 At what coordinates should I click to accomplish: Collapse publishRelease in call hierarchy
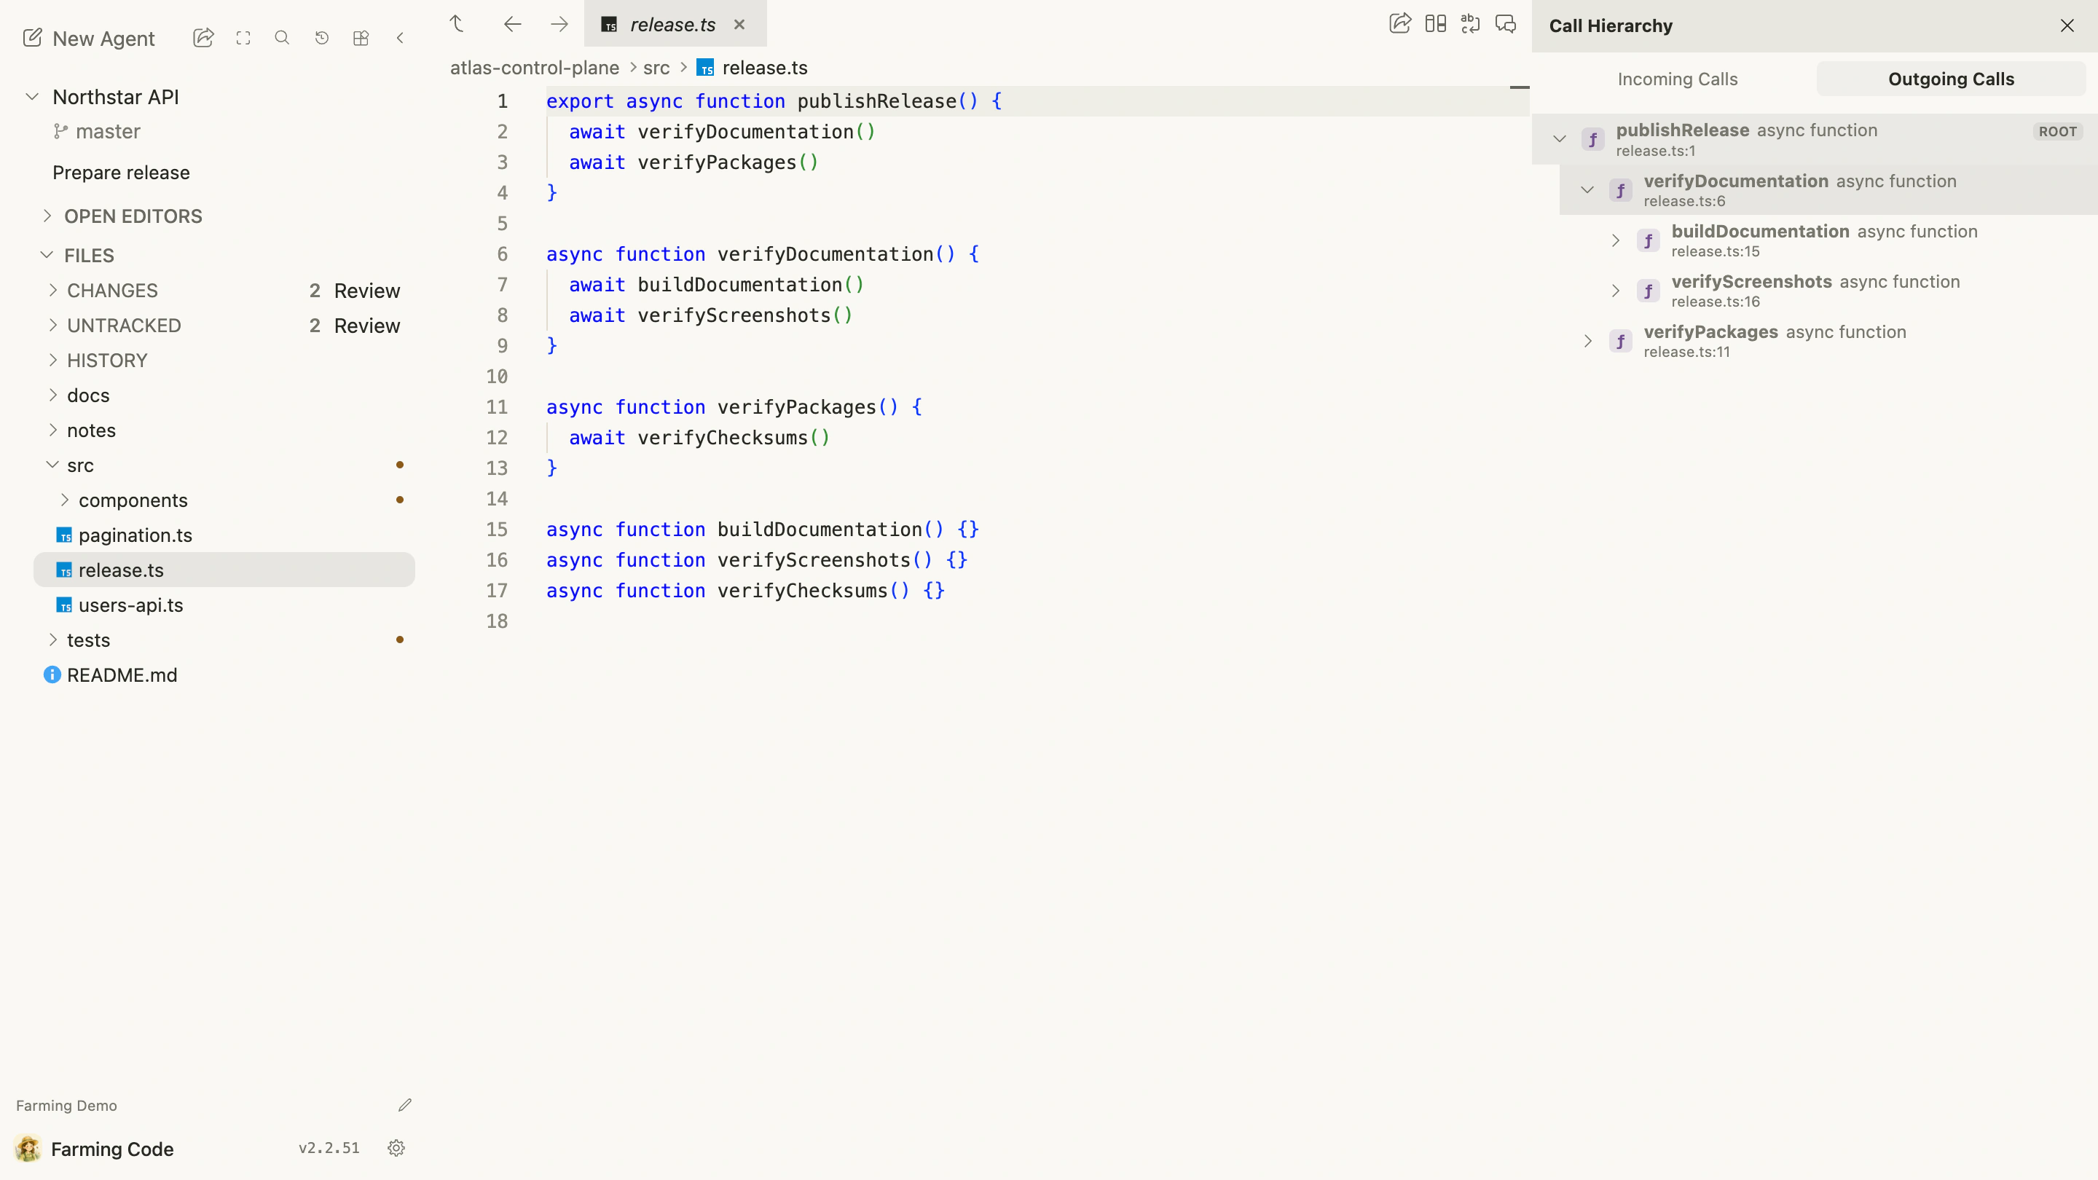pyautogui.click(x=1560, y=139)
